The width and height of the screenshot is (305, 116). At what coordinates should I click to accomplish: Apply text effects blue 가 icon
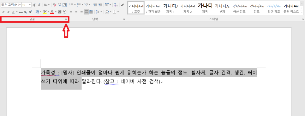tap(37, 12)
